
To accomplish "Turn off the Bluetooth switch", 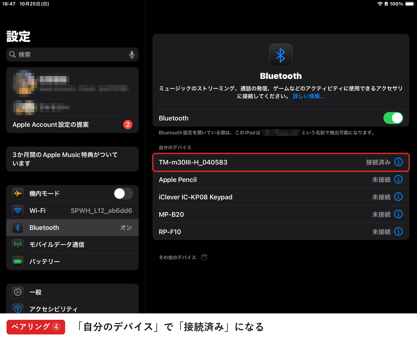I will pos(393,118).
